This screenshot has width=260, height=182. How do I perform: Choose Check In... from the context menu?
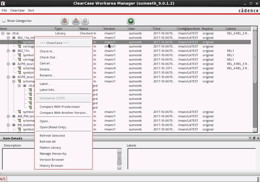47,51
